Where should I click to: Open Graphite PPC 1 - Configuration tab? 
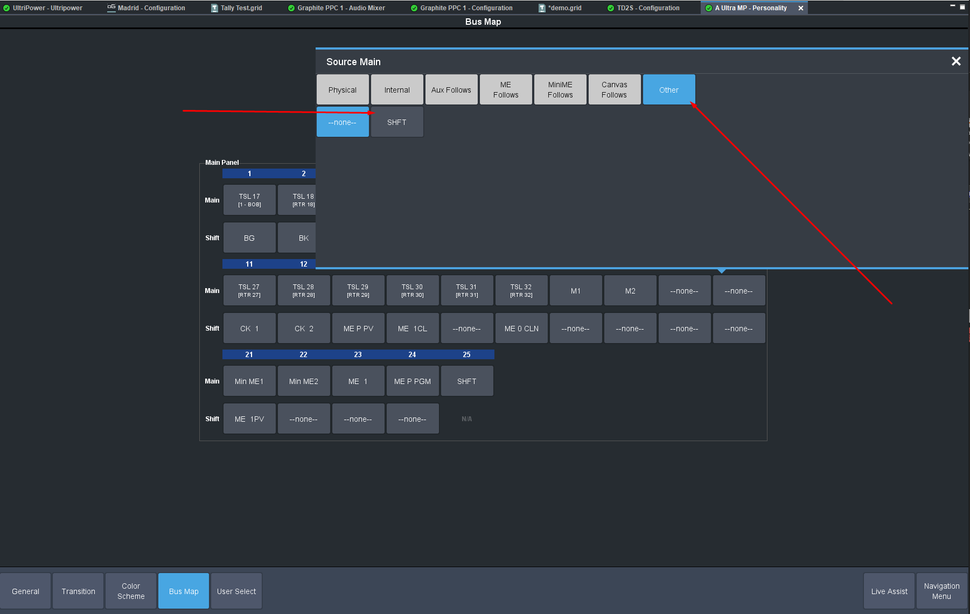[462, 8]
